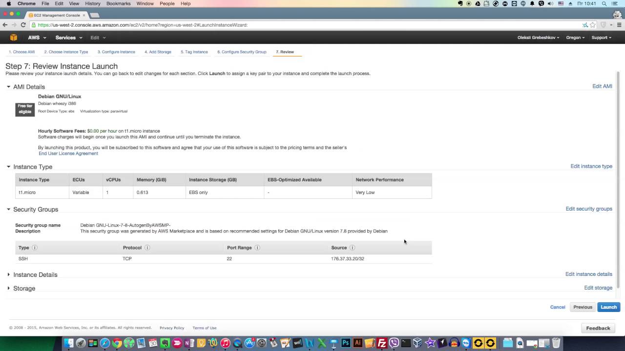Open the Oleksii Grebeshkov account menu
Screen dimensions: 625x351
[x=539, y=38]
